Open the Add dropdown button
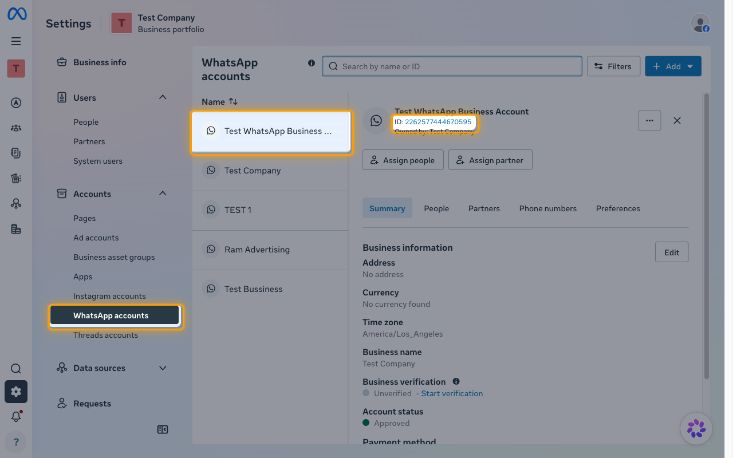Viewport: 733px width, 458px height. (x=673, y=66)
